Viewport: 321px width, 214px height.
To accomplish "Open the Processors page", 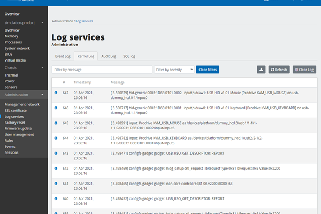I will click(13, 42).
